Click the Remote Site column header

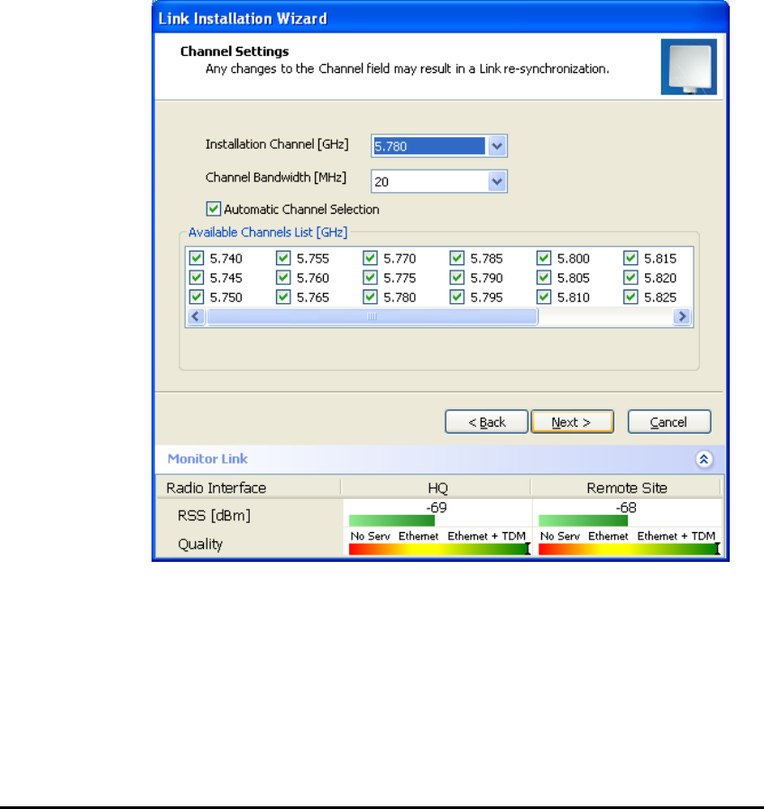click(x=626, y=488)
